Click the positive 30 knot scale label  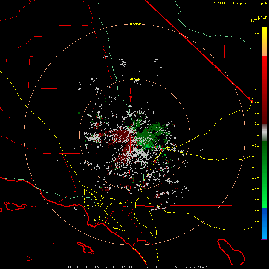click(257, 101)
